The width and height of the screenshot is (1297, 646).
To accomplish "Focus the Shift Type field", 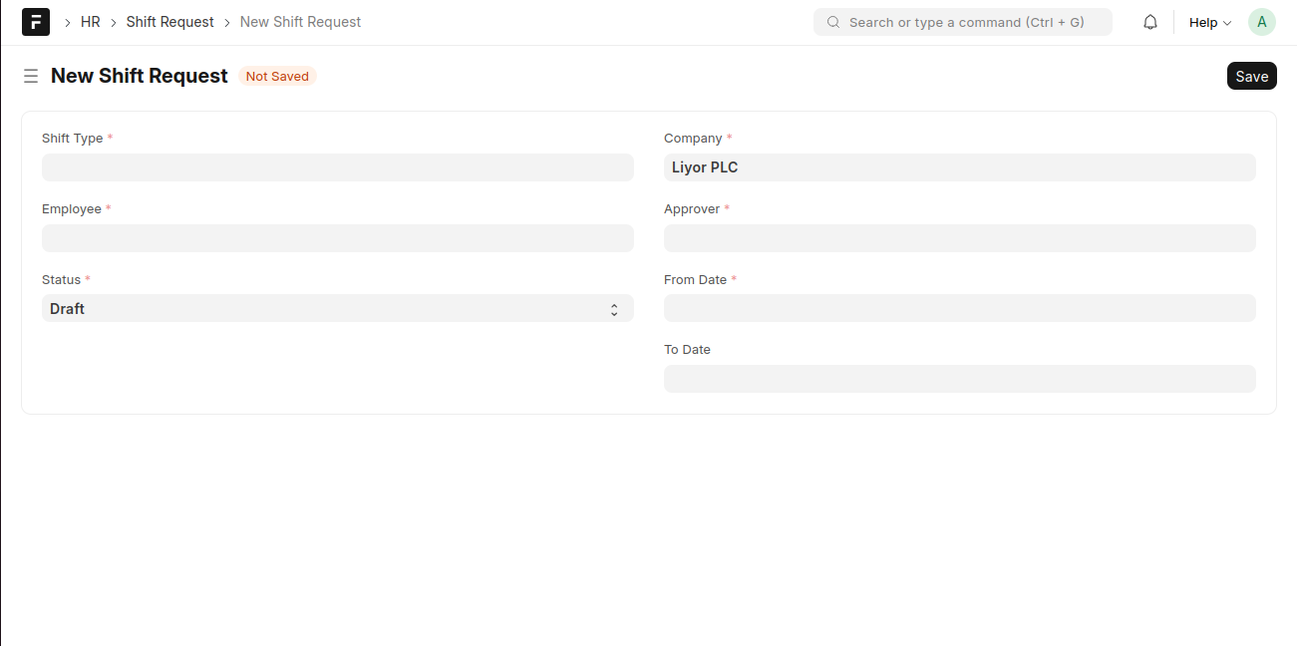I will 337,167.
